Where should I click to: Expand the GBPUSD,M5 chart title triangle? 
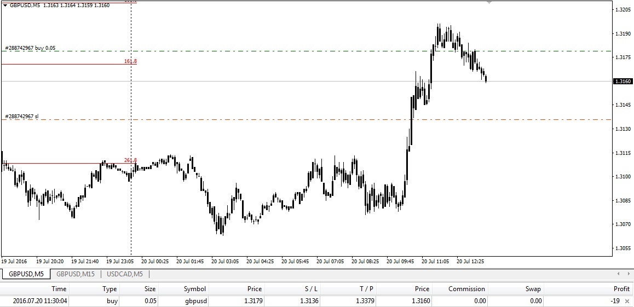(5, 5)
